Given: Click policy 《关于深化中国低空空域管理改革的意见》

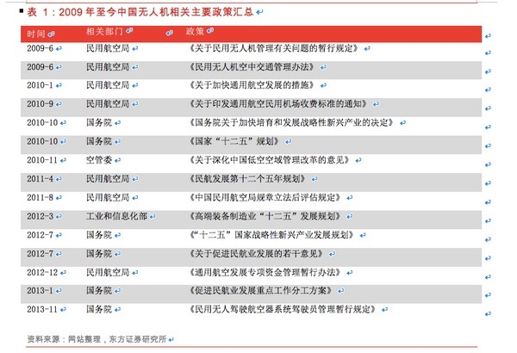Looking at the screenshot, I should (270, 160).
